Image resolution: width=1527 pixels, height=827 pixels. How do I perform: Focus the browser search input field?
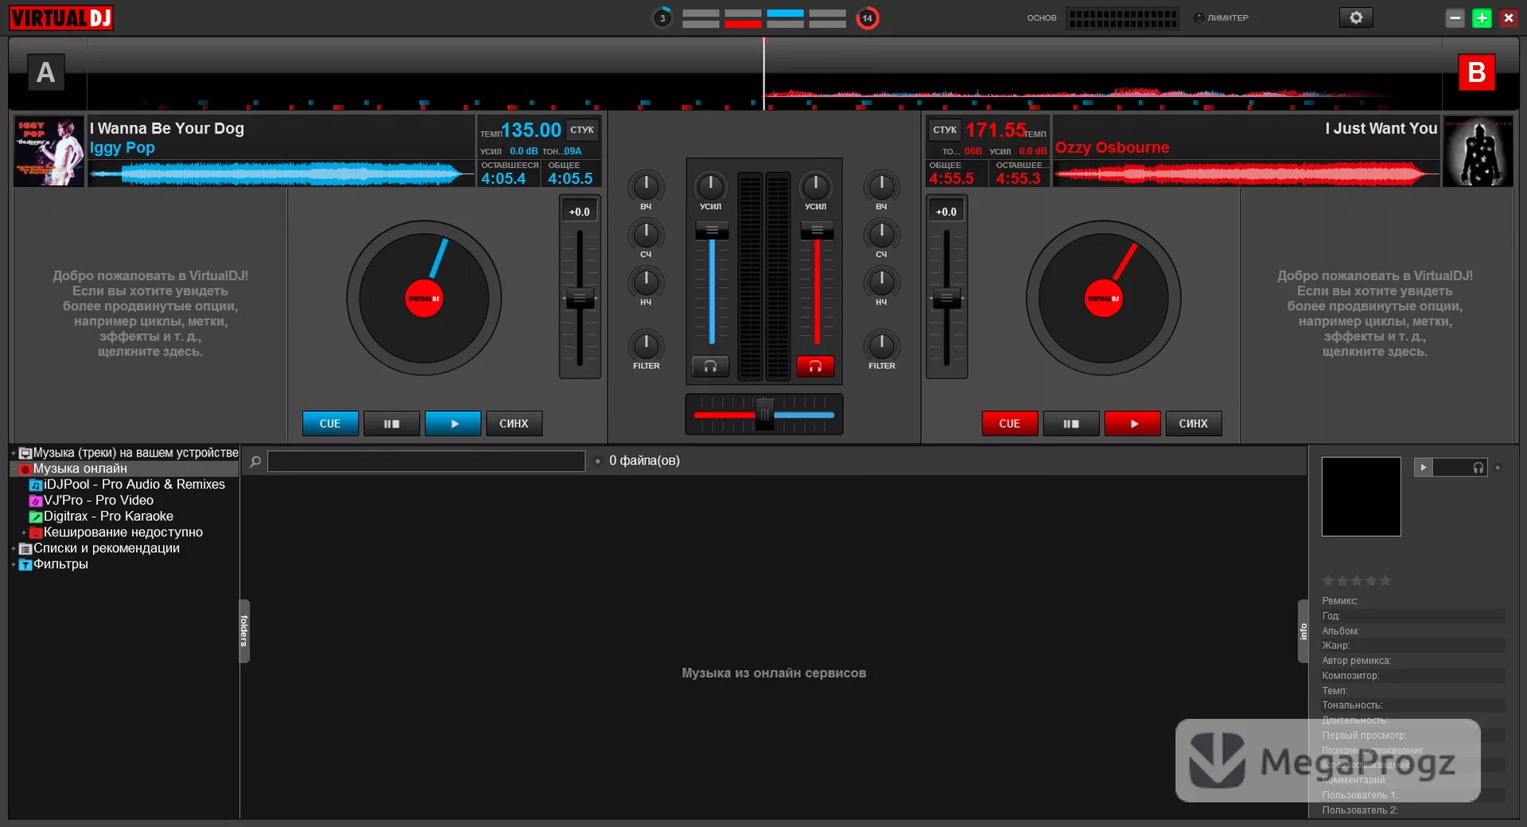pyautogui.click(x=426, y=461)
